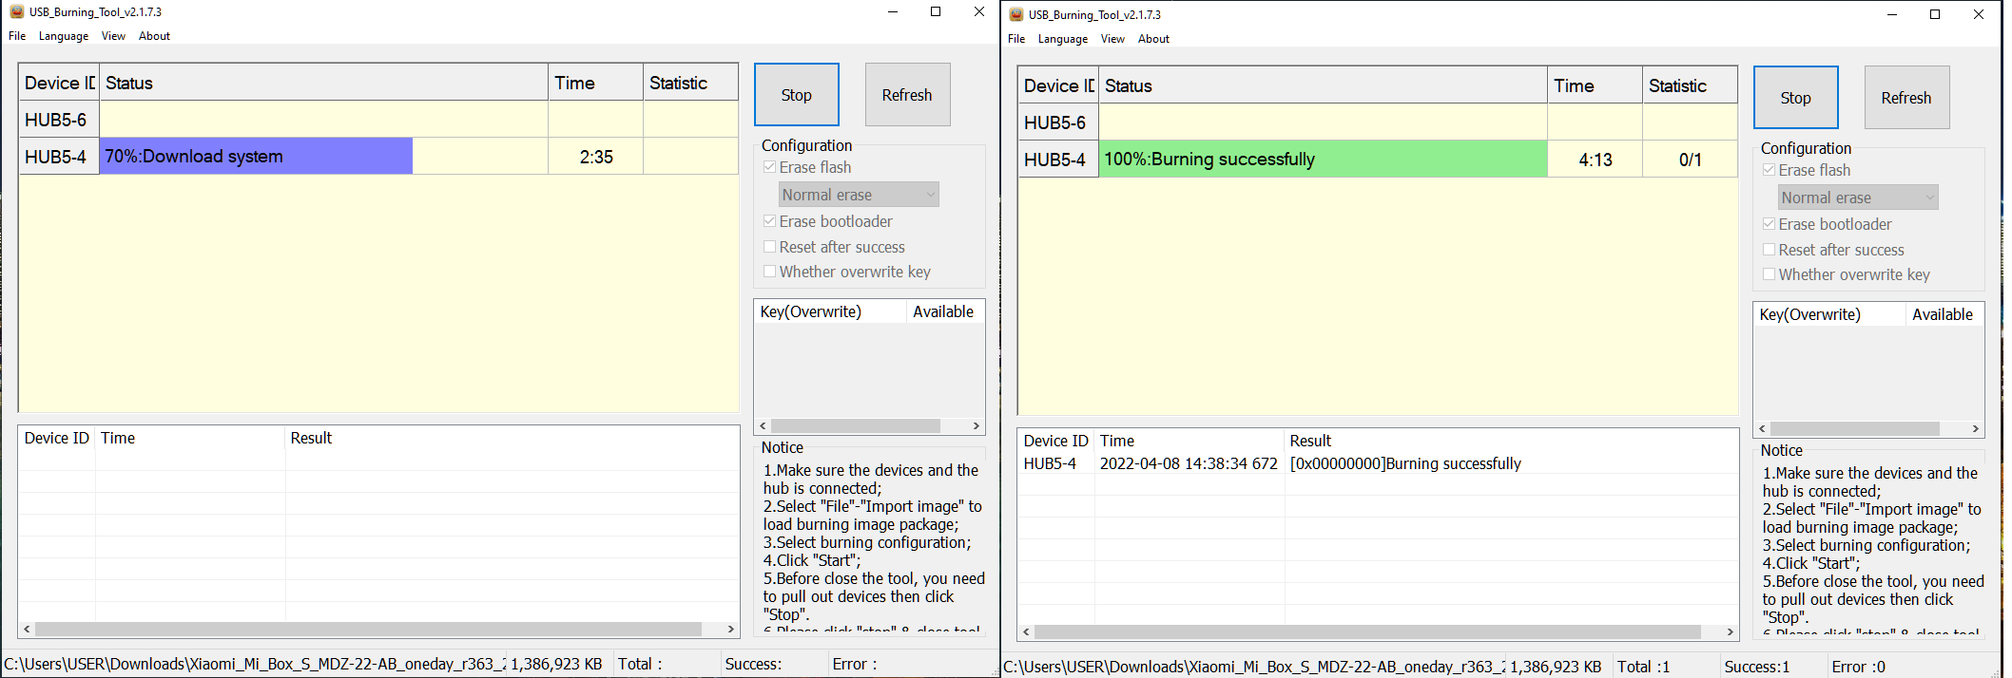Click right arrow of the empty result log scrollbar

(730, 630)
